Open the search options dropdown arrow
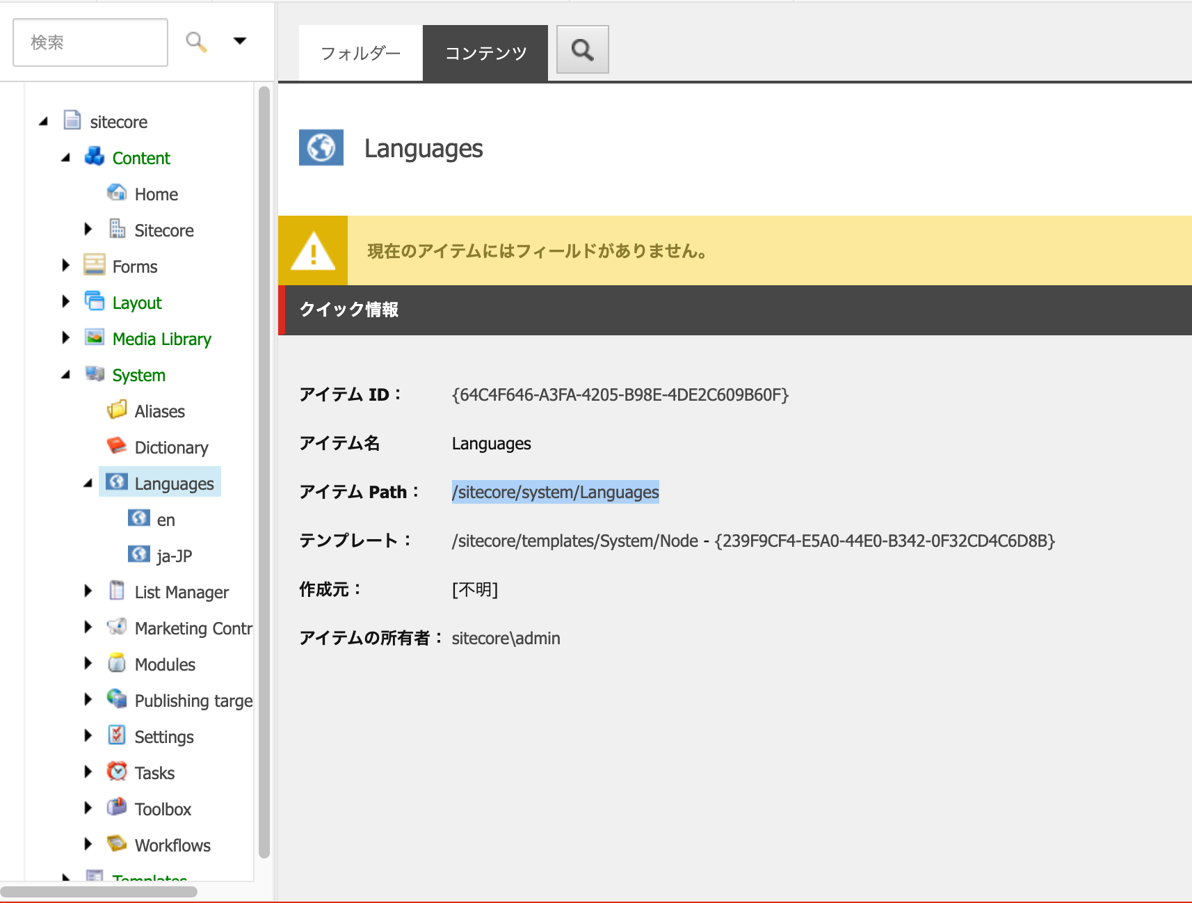 click(x=240, y=41)
